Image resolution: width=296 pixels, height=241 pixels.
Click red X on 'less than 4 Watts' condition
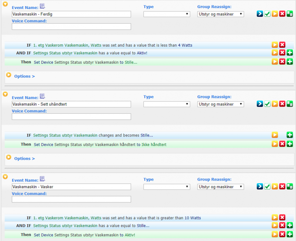click(x=282, y=45)
